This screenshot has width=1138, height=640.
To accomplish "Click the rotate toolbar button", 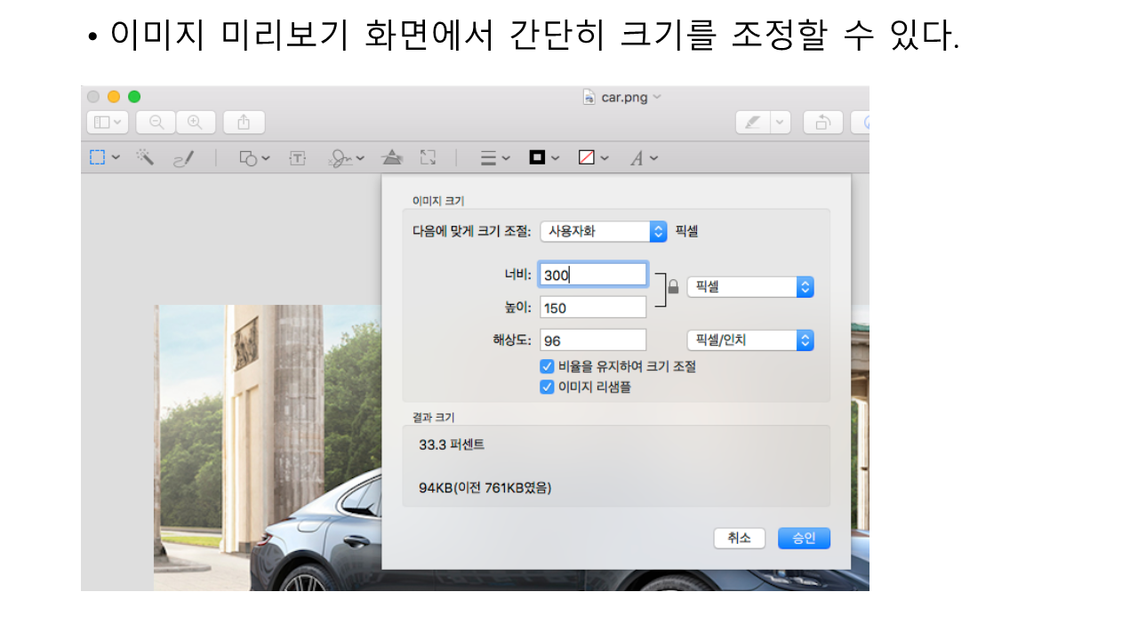I will point(822,123).
